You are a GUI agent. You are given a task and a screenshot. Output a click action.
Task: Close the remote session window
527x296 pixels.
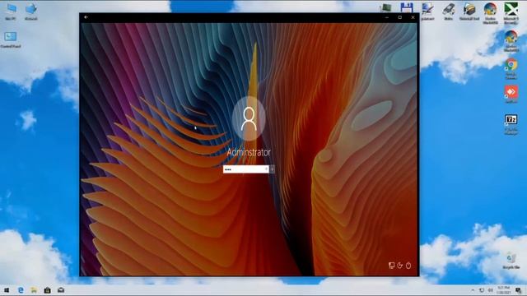click(413, 17)
